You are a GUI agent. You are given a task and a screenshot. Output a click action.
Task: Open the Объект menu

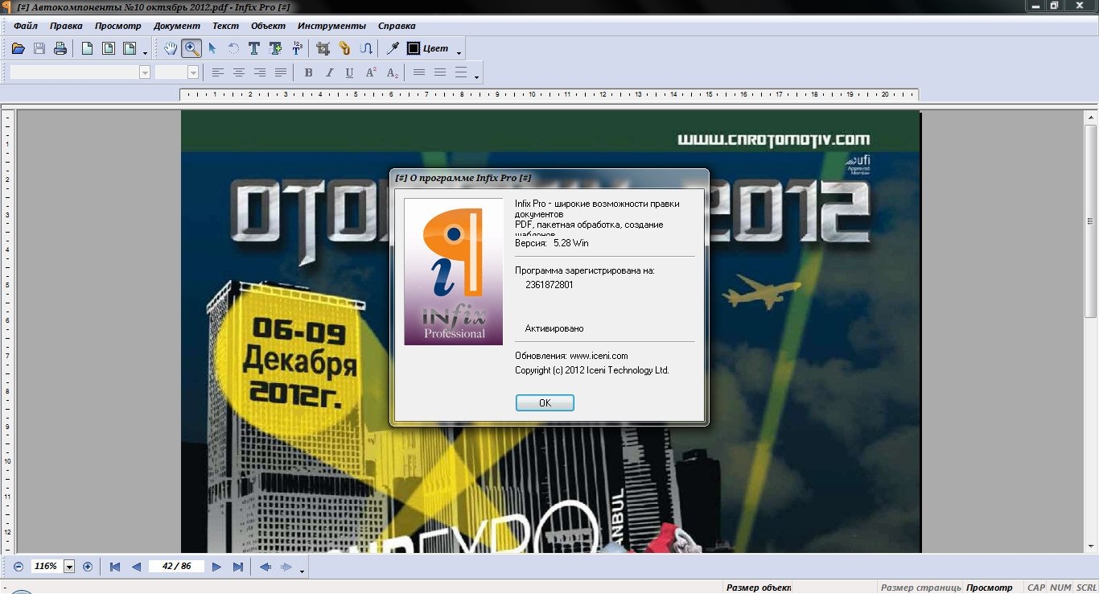click(269, 26)
